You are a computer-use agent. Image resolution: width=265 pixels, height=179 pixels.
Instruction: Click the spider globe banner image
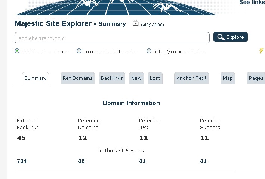pos(116,7)
